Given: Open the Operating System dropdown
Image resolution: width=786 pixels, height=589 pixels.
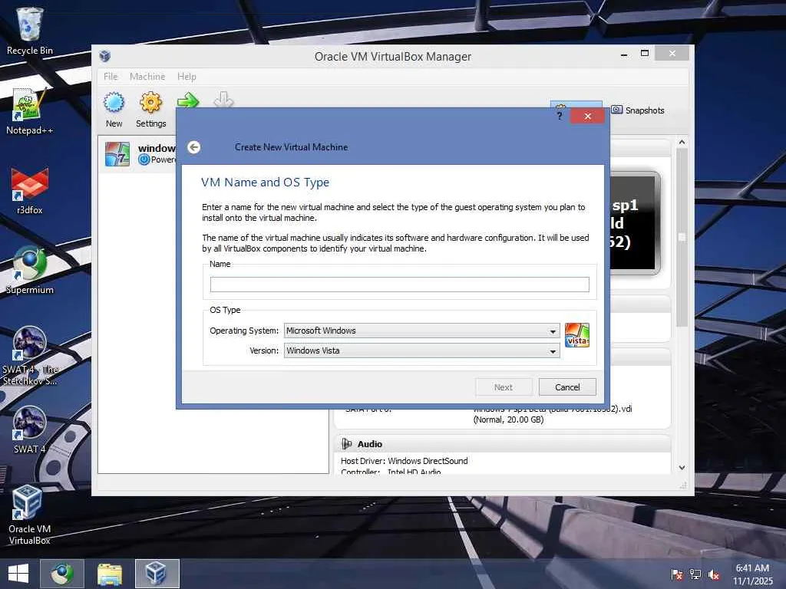Looking at the screenshot, I should [x=421, y=331].
